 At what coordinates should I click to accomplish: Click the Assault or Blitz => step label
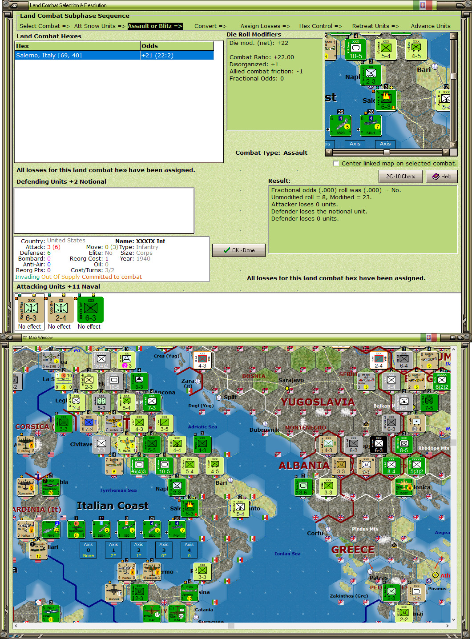coord(155,26)
